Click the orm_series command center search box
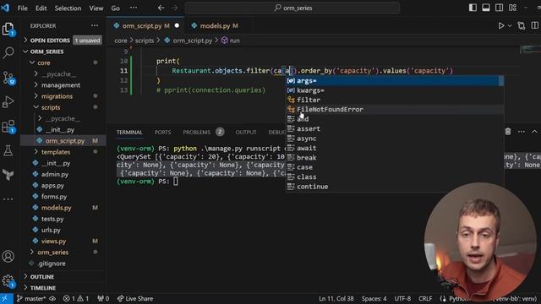The image size is (541, 304). click(x=292, y=8)
